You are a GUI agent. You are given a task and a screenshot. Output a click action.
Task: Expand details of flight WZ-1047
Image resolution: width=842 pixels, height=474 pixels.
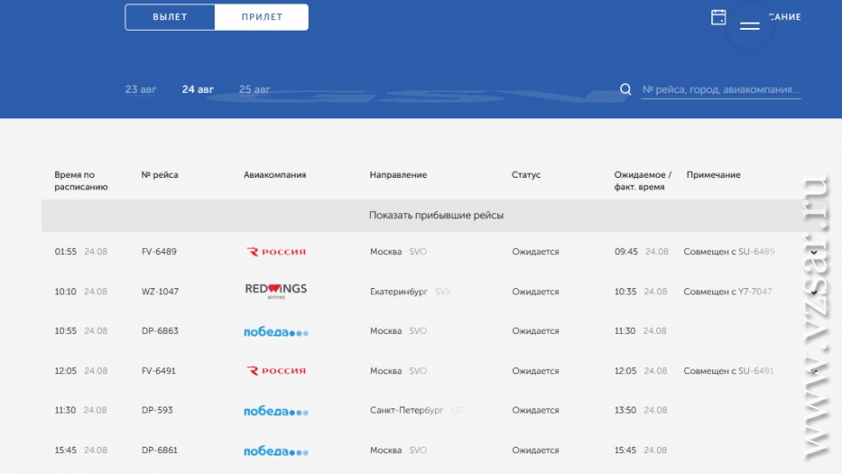pos(814,293)
